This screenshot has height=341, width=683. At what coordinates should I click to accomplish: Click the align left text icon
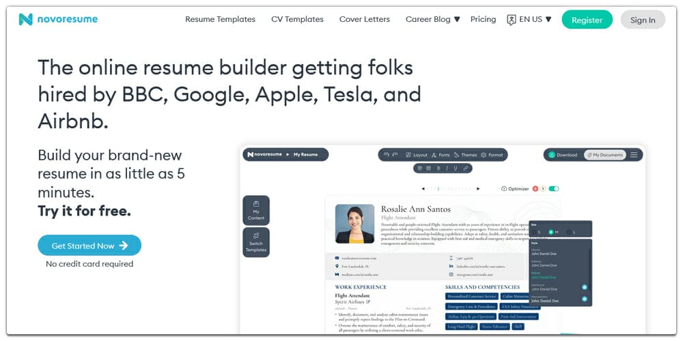coord(420,168)
